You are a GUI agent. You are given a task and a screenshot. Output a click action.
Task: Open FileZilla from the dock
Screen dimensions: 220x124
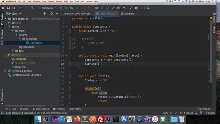point(100,119)
